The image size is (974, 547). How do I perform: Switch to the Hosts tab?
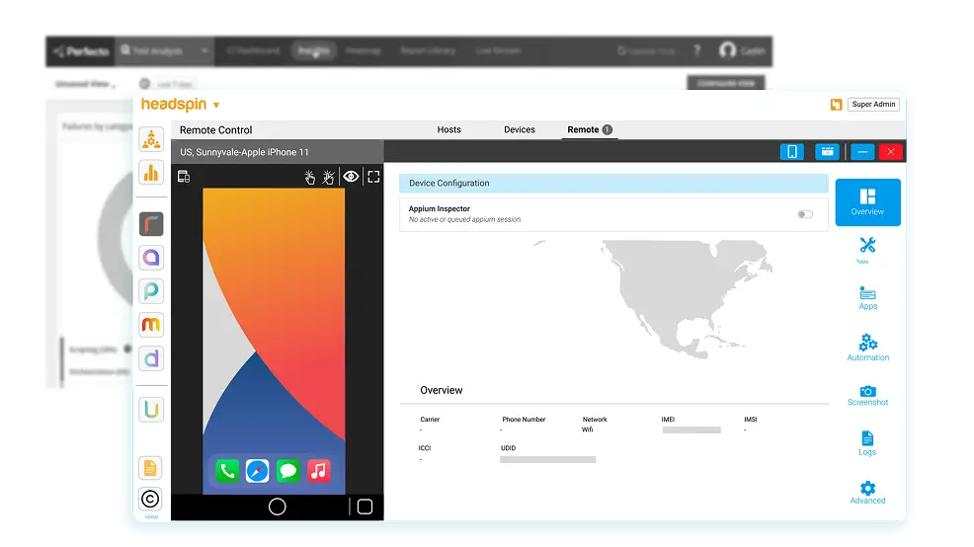pos(448,129)
